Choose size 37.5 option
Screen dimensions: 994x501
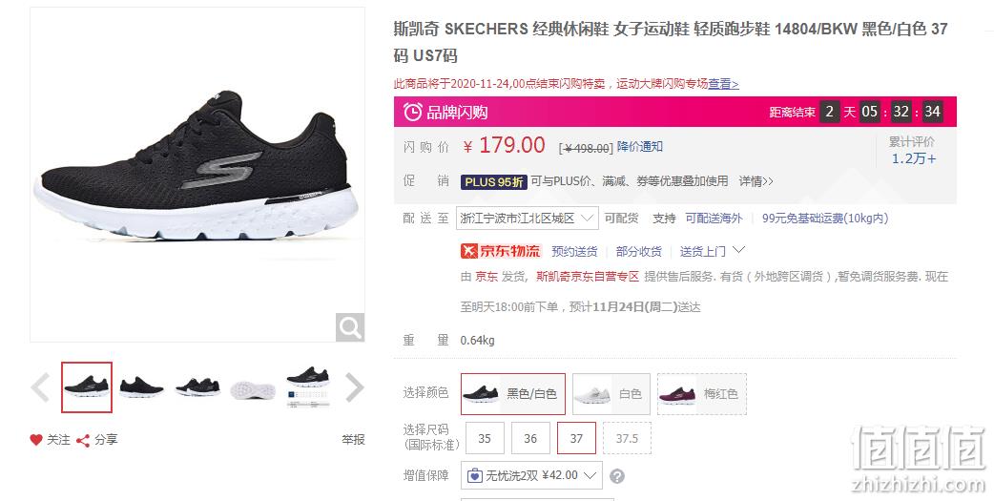coord(627,438)
